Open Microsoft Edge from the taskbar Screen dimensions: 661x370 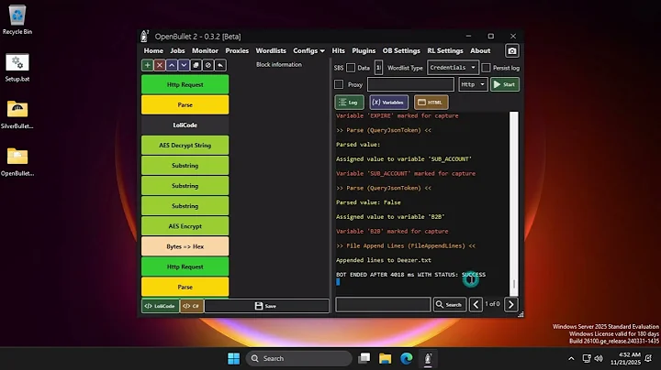tap(407, 359)
